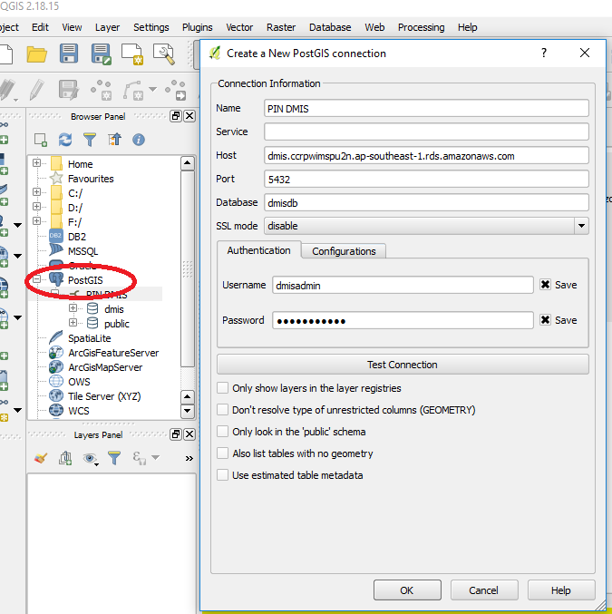Open project using the yellow folder icon
The image size is (612, 614).
(37, 54)
